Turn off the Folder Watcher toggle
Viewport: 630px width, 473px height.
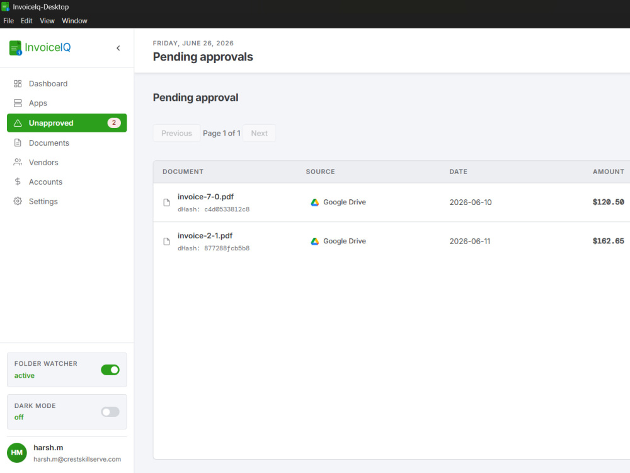110,370
